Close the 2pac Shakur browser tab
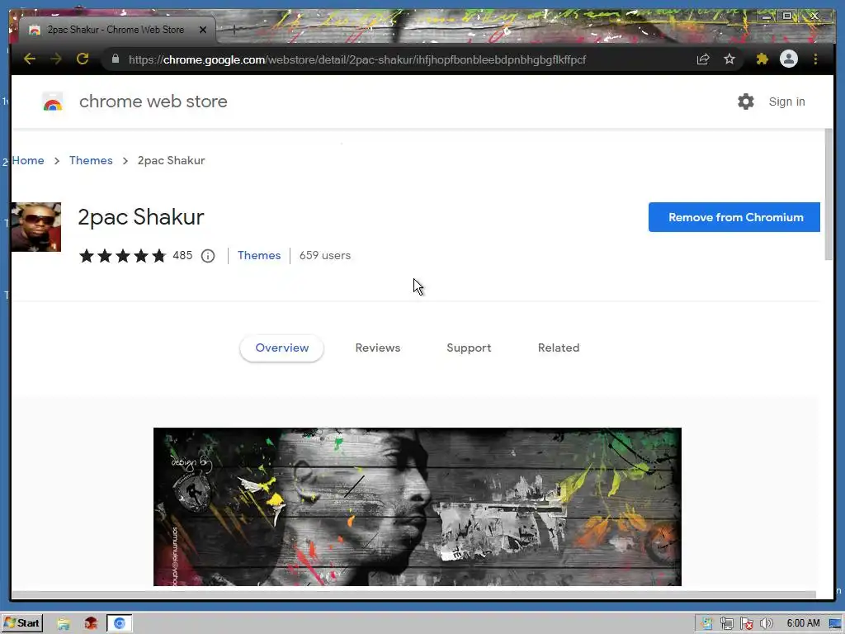The width and height of the screenshot is (845, 634). (203, 30)
